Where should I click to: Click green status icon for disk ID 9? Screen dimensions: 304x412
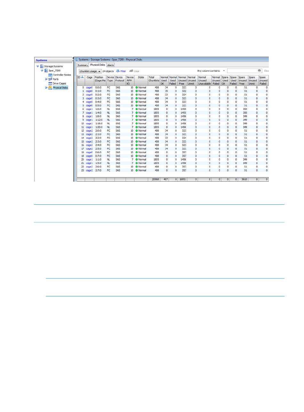click(x=137, y=120)
